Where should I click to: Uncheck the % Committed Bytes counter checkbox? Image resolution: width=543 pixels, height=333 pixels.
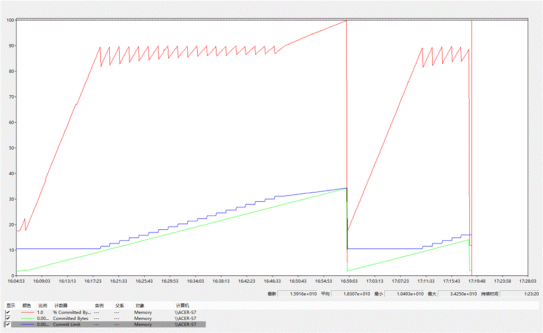point(7,312)
